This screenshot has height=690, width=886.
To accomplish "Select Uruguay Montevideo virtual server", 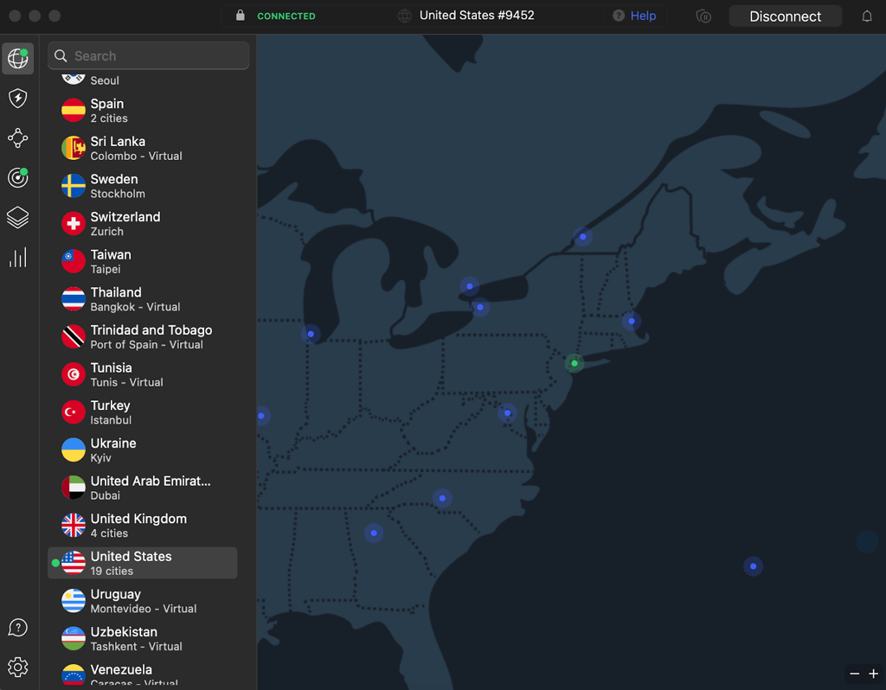I will (x=143, y=601).
